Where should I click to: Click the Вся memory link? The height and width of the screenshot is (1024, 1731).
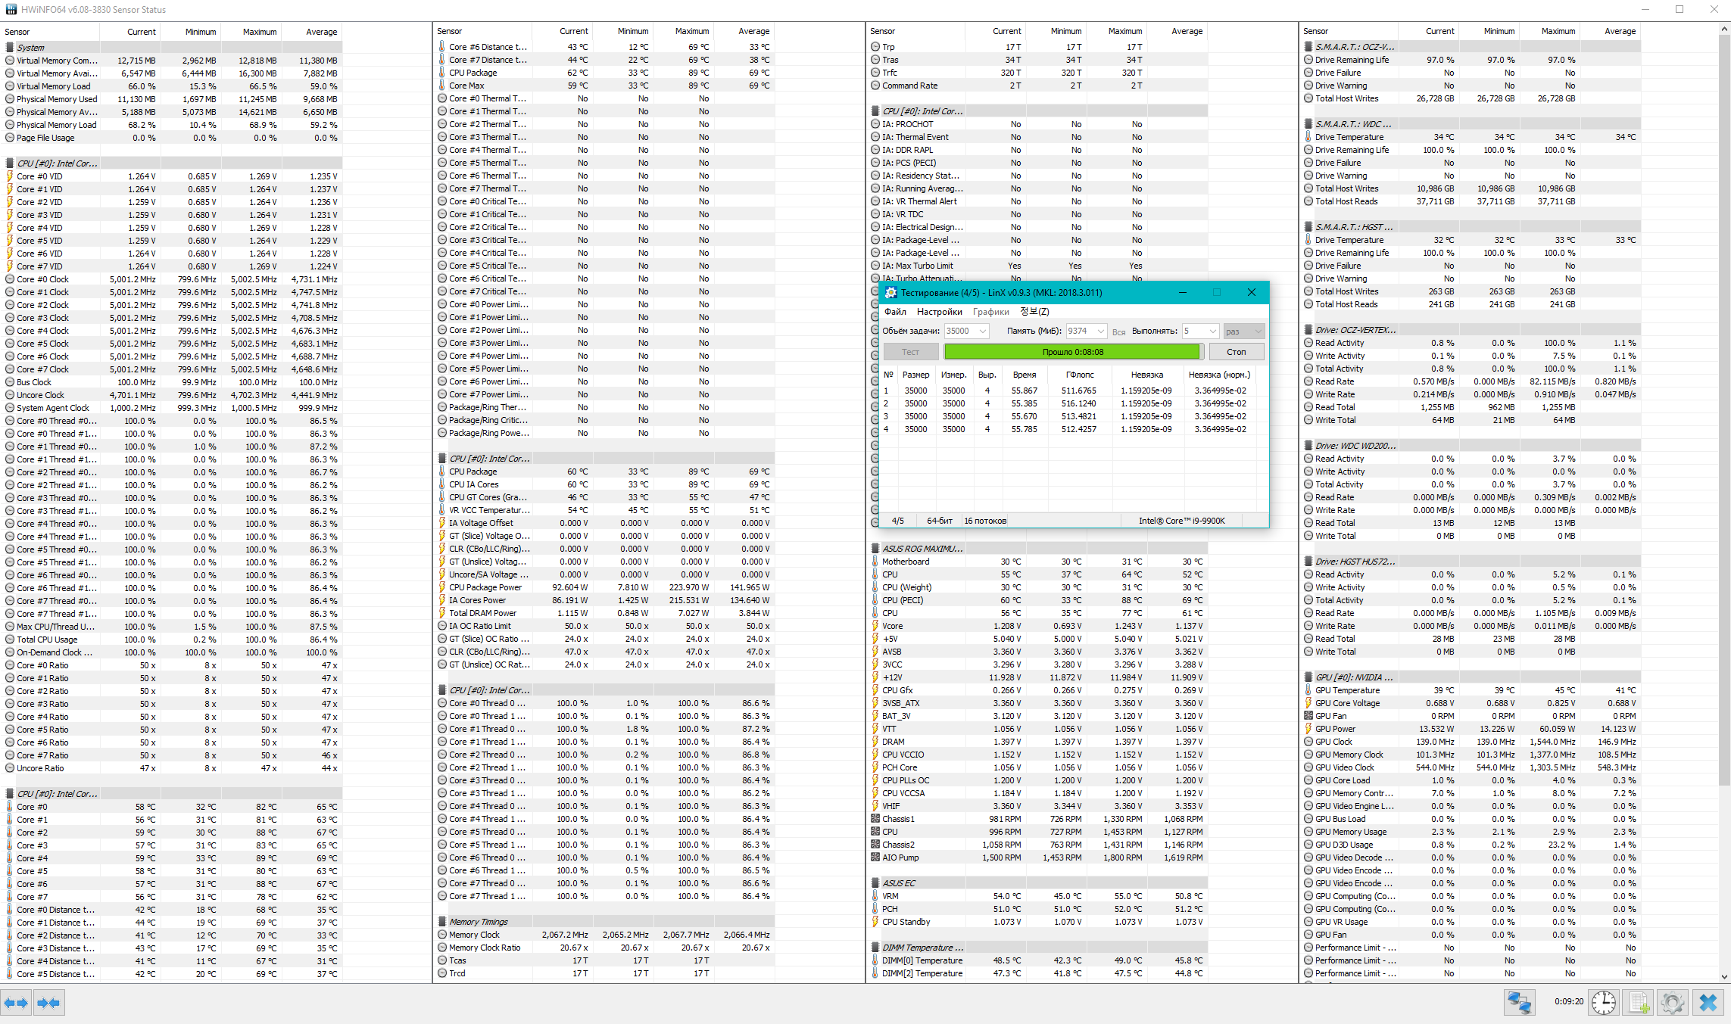[1118, 332]
